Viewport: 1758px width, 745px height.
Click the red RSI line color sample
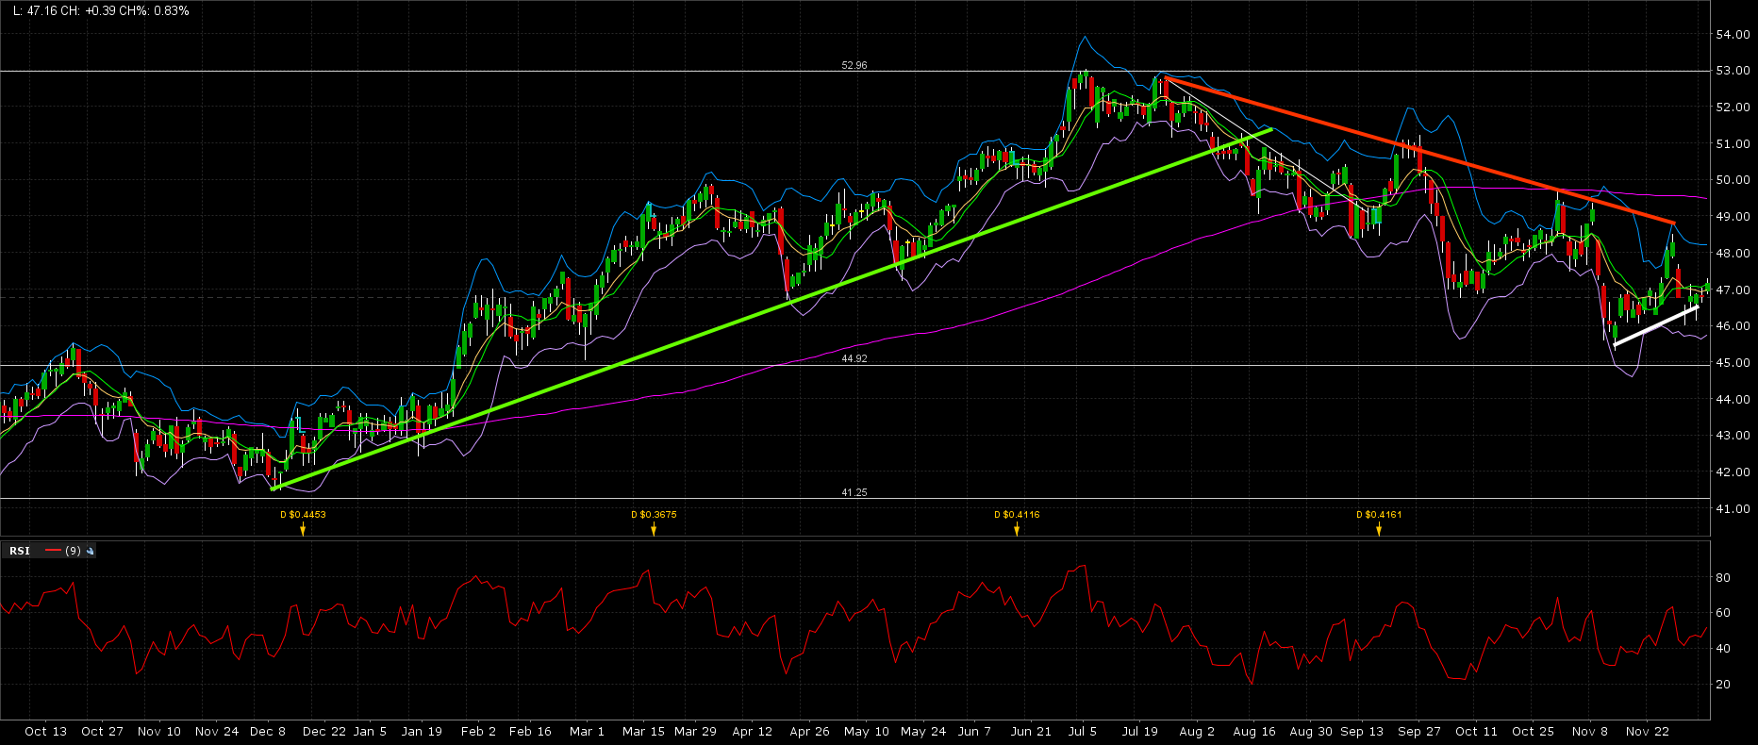click(52, 551)
